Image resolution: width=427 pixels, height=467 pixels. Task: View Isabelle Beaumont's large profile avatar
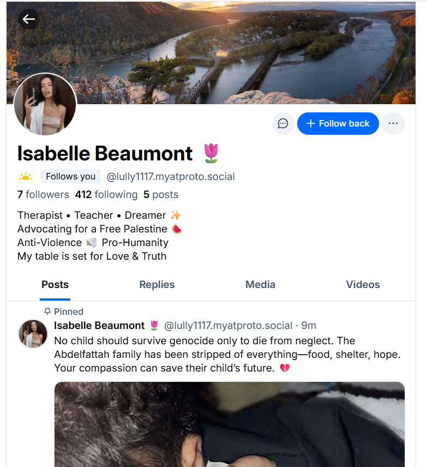tap(45, 104)
